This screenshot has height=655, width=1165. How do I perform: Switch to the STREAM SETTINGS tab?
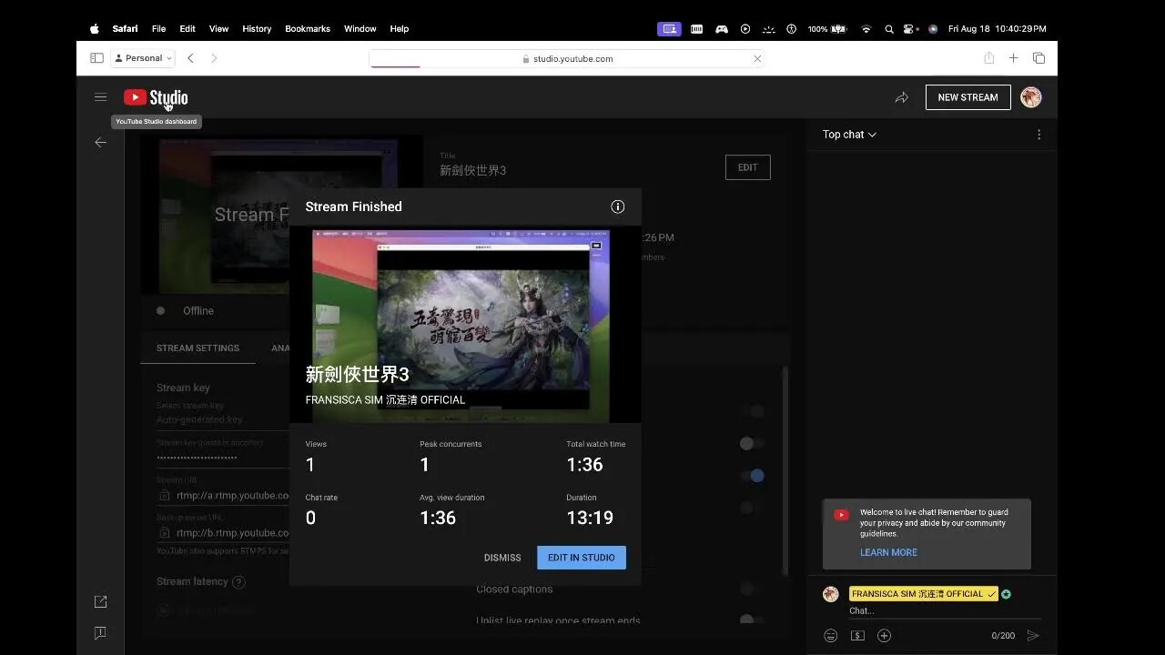click(x=198, y=348)
